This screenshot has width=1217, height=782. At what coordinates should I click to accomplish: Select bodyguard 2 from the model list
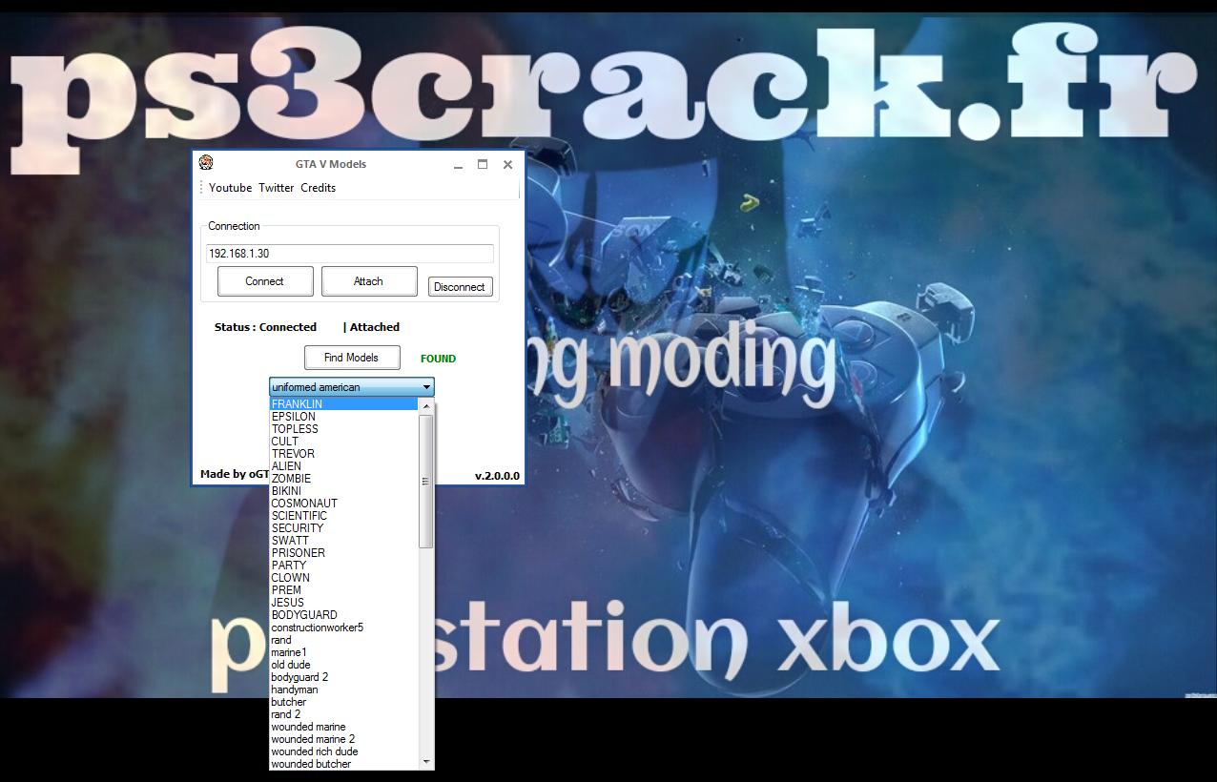(344, 677)
